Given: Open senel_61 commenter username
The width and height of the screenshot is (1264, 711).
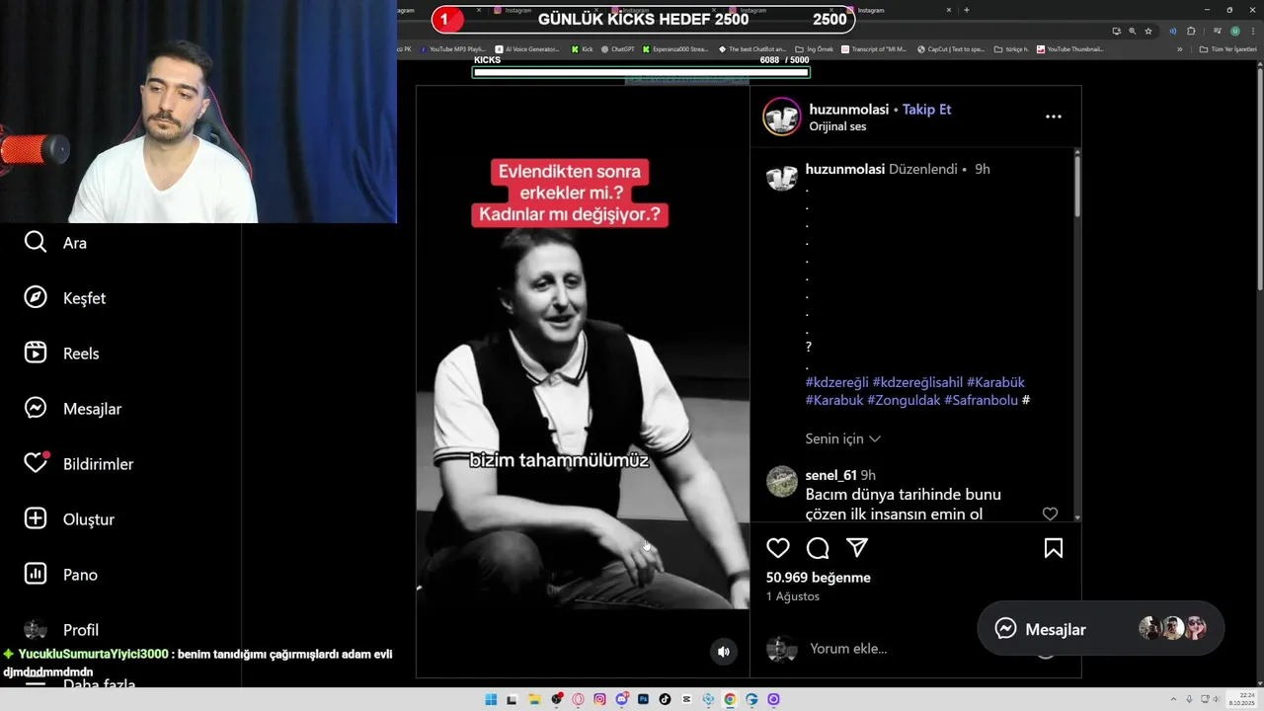Looking at the screenshot, I should pyautogui.click(x=830, y=475).
